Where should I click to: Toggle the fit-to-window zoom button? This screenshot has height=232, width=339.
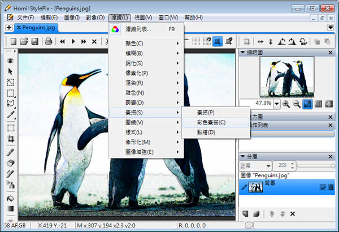307,104
